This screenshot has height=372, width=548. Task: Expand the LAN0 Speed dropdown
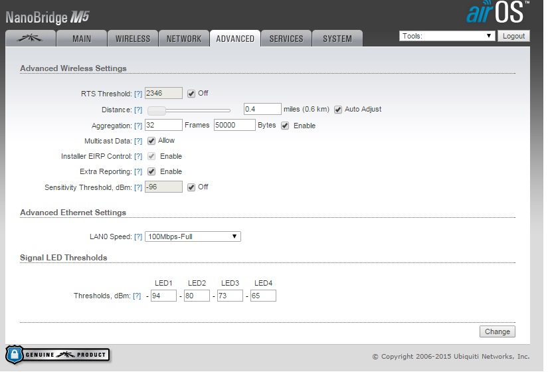pyautogui.click(x=193, y=236)
